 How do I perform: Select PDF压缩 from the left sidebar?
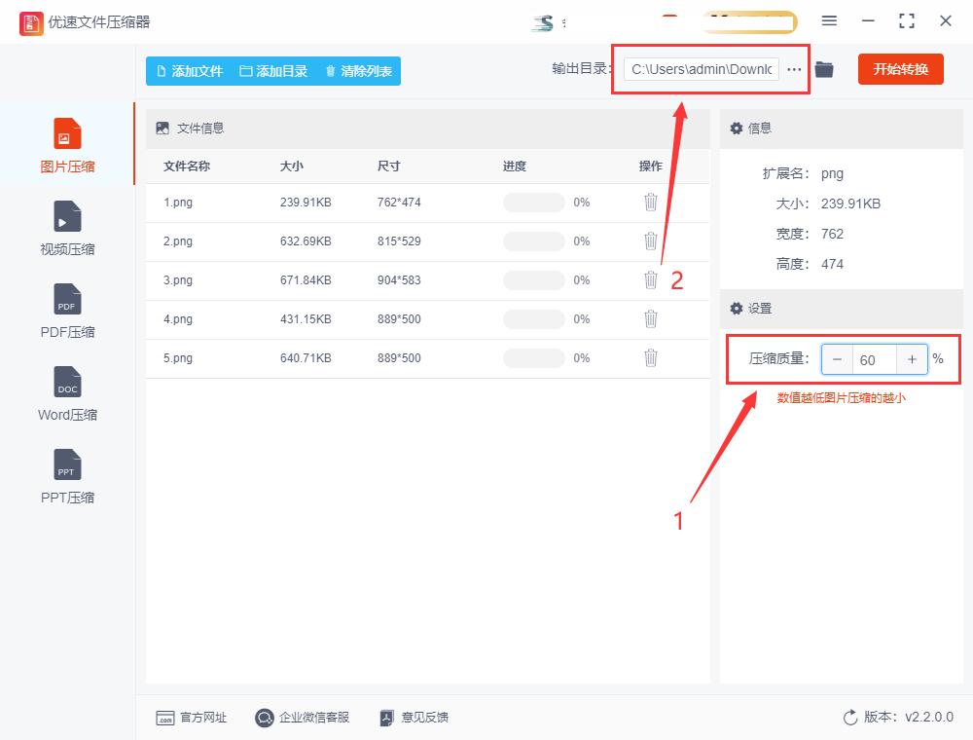[x=66, y=310]
